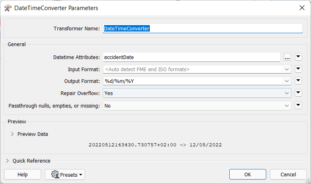
Task: Open the Output Format dropdown
Action: click(287, 81)
